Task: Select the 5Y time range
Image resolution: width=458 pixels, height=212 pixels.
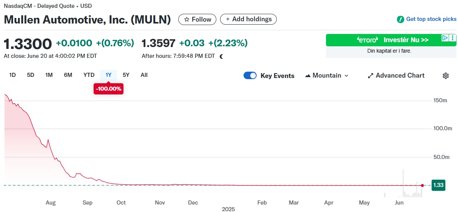Action: (126, 75)
